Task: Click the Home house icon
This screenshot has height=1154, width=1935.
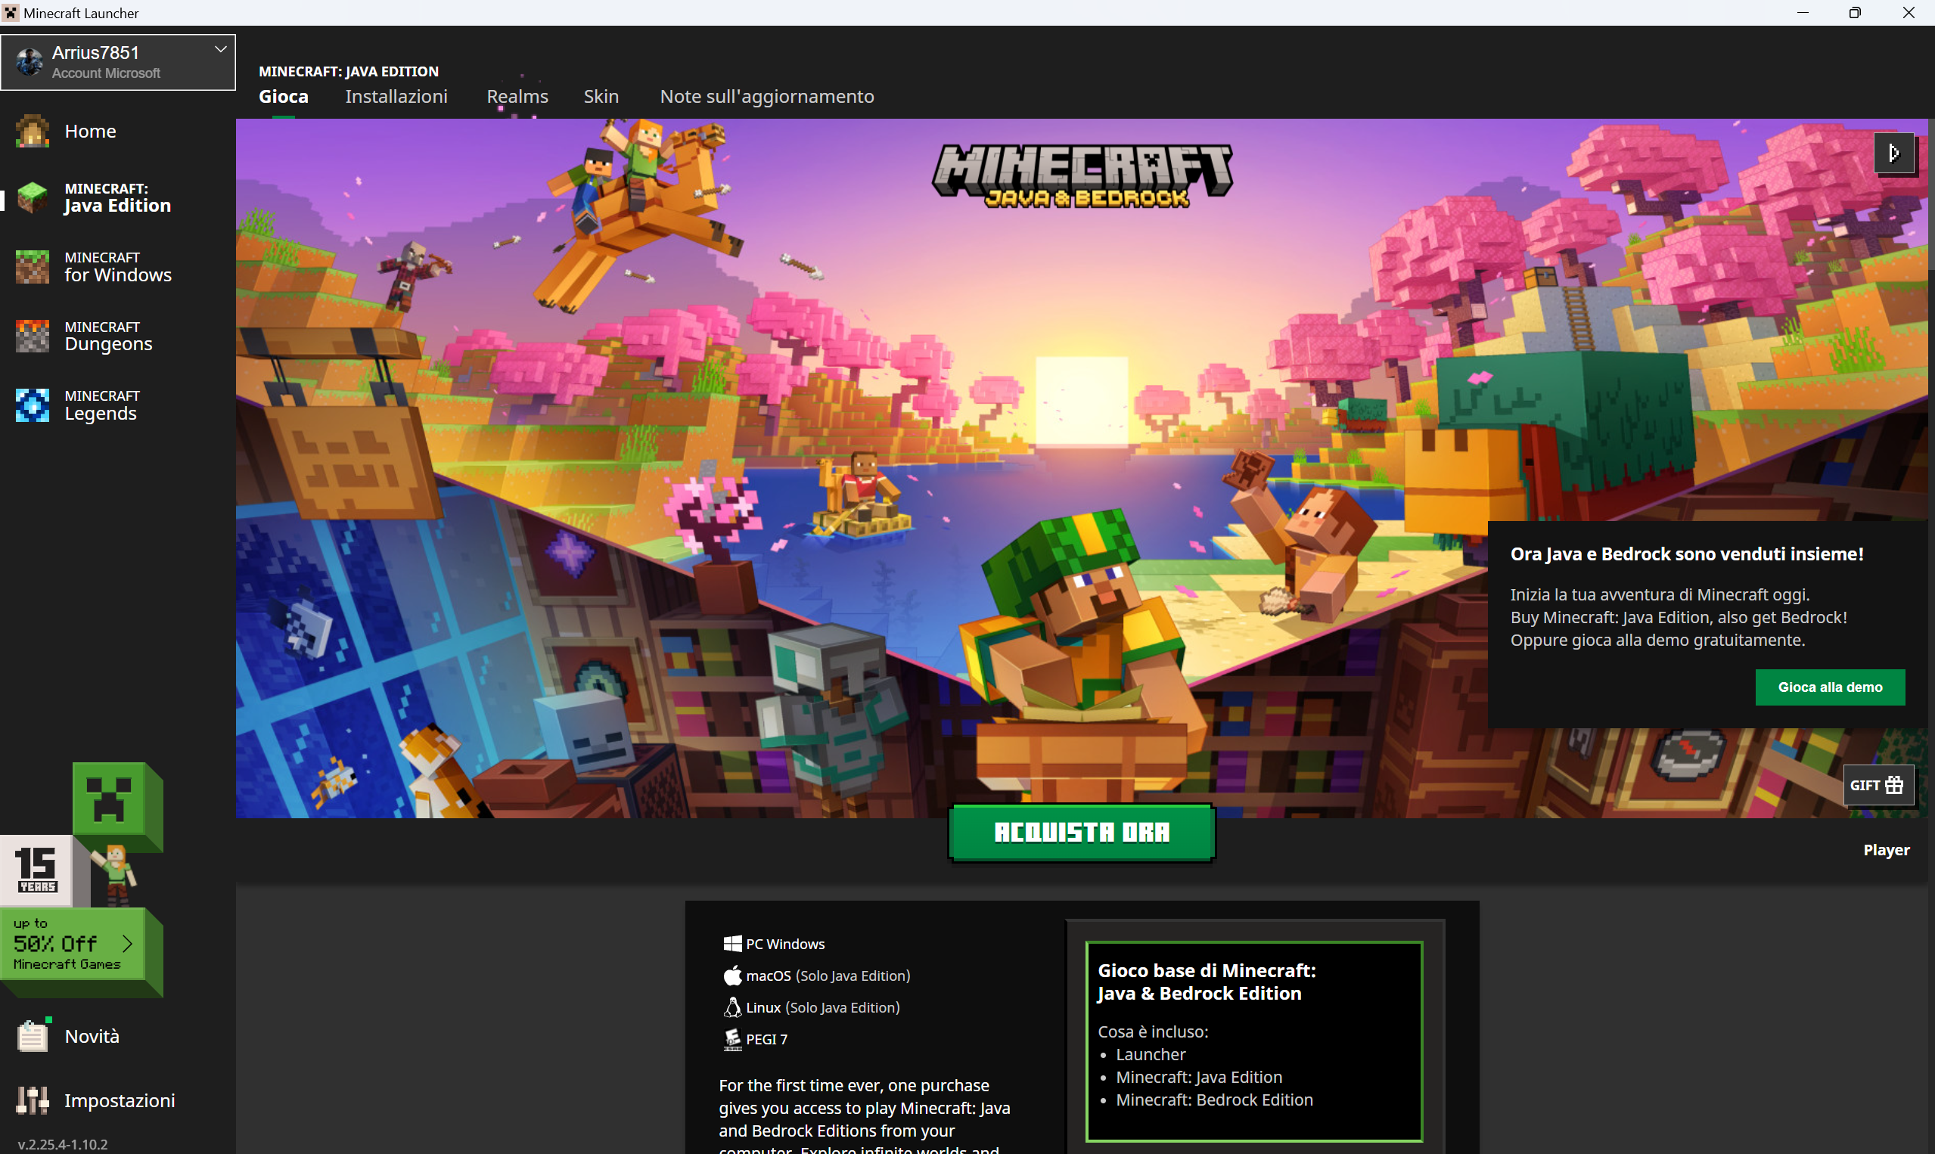Action: (x=32, y=132)
